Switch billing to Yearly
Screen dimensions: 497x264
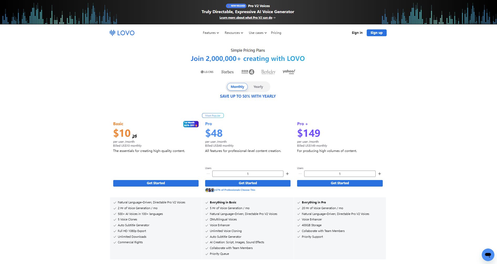258,87
